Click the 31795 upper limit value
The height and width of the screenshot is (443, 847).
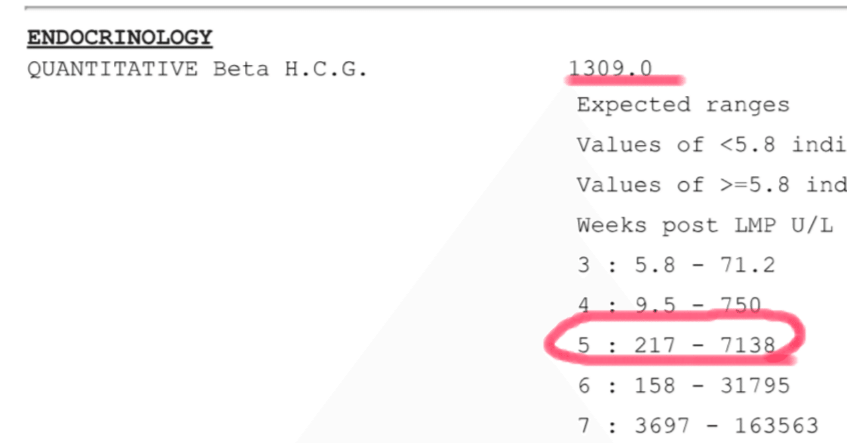click(x=753, y=385)
